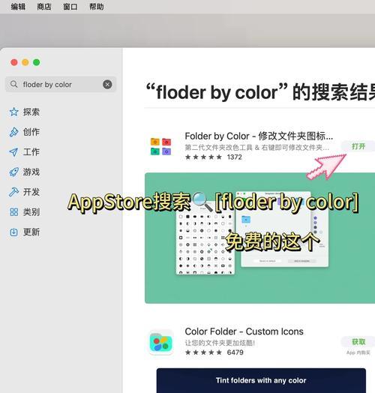The width and height of the screenshot is (375, 393).
Task: Click the 打开 button for Folder by Color
Action: click(358, 146)
